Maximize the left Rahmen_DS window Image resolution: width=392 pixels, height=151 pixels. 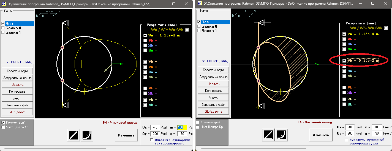coord(173,4)
